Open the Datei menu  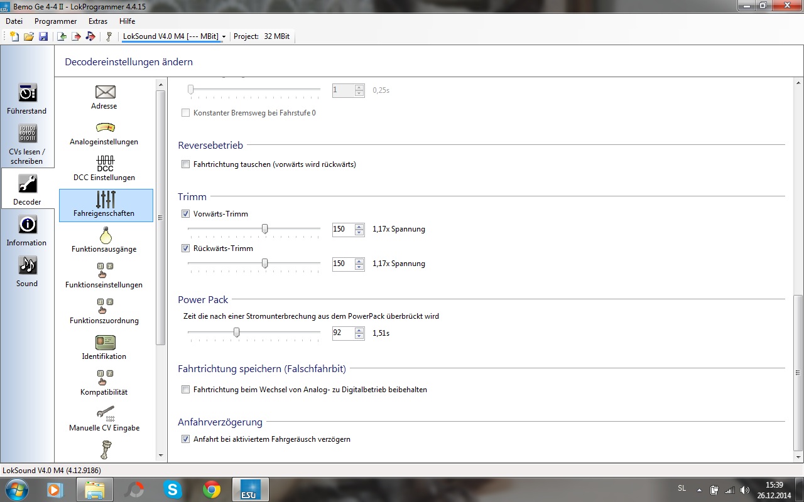[14, 21]
